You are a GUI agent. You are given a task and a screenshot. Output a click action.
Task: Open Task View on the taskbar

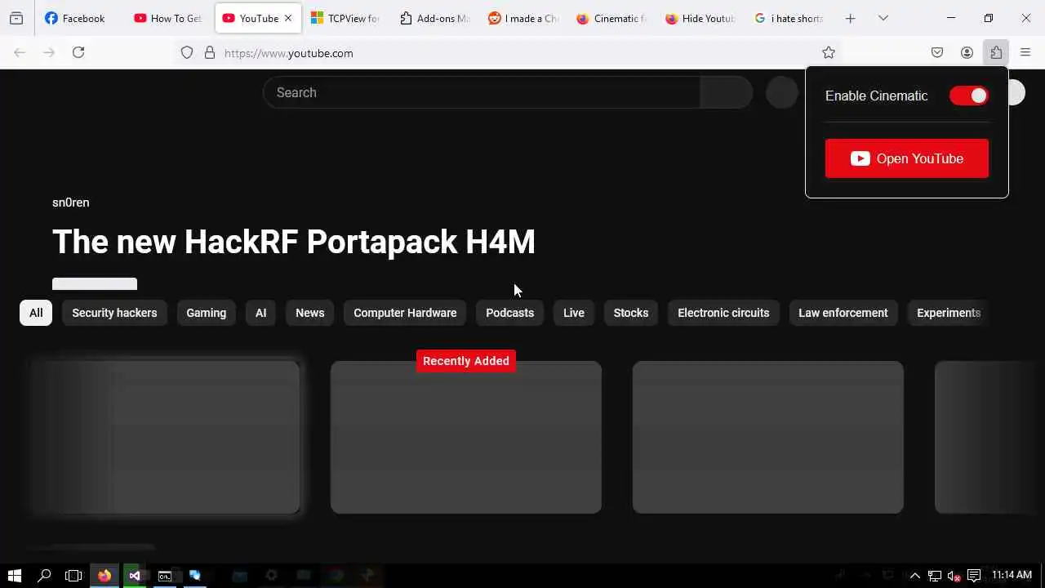pyautogui.click(x=73, y=576)
